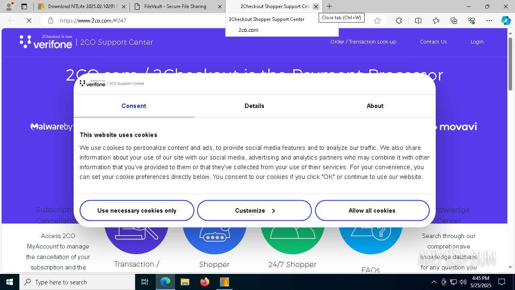
Task: Select the Details tab in cookie dialog
Action: [x=254, y=106]
